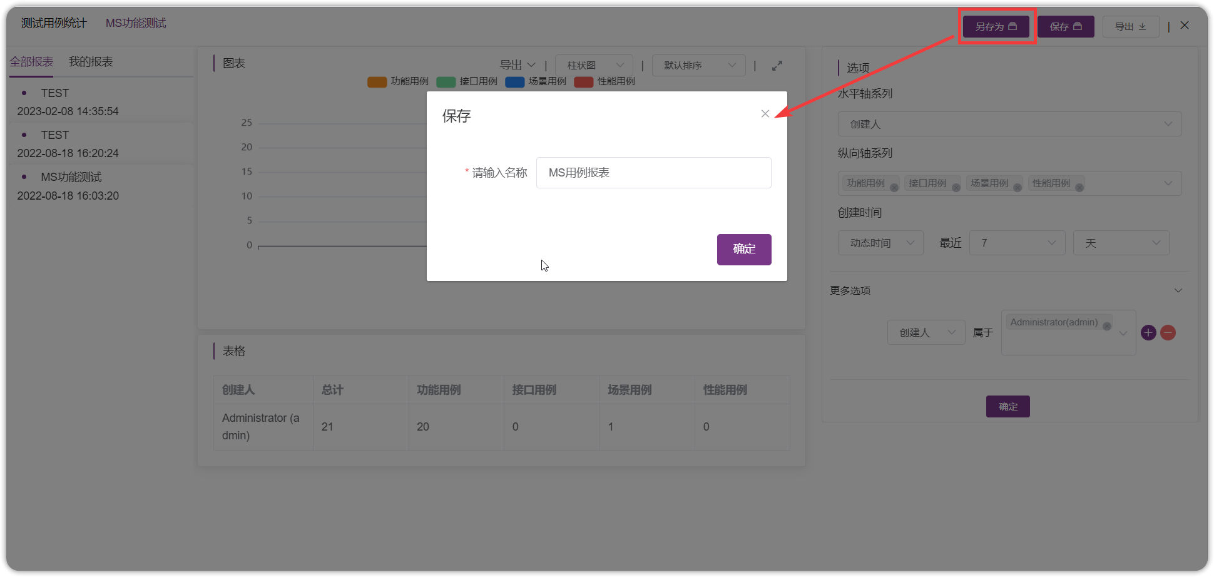This screenshot has height=577, width=1214.
Task: Expand the 纵向轴系列 multi-select arrow
Action: tap(1168, 183)
